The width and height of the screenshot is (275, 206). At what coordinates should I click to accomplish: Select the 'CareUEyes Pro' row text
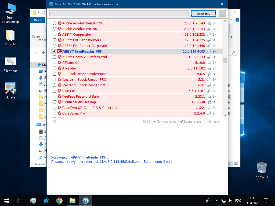74,113
